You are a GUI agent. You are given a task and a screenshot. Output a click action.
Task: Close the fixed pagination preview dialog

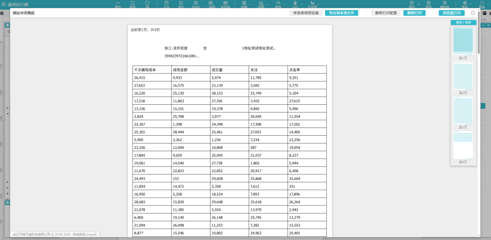473,13
